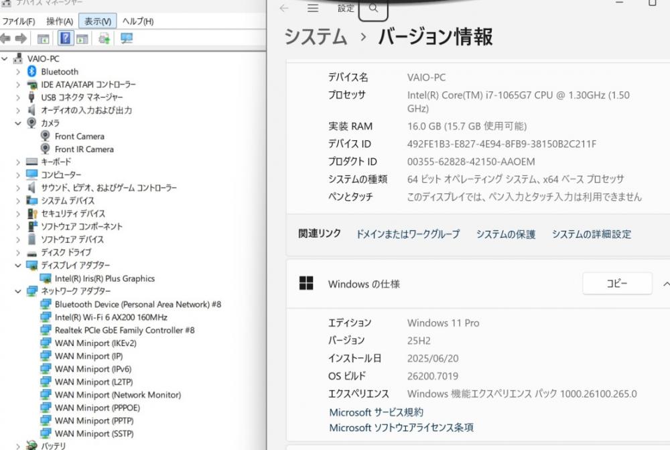Select WAN Miniport (L2TP)
The image size is (670, 450).
point(94,382)
